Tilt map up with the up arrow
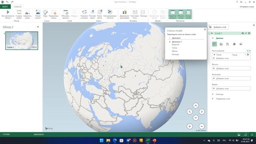This screenshot has width=256, height=144. [196, 106]
